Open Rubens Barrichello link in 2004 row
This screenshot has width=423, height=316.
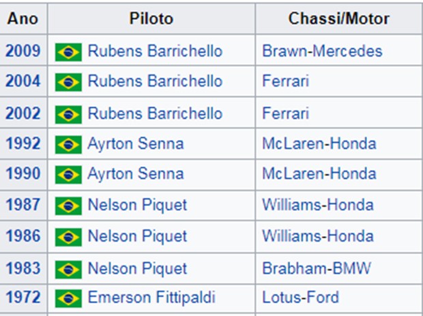click(155, 81)
